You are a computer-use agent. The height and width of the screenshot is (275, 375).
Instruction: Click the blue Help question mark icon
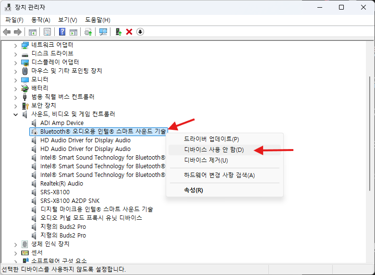[x=62, y=32]
